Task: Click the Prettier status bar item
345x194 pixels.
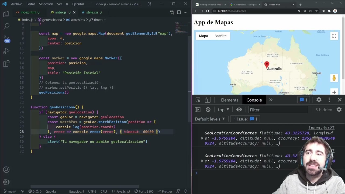Action: pos(165,191)
